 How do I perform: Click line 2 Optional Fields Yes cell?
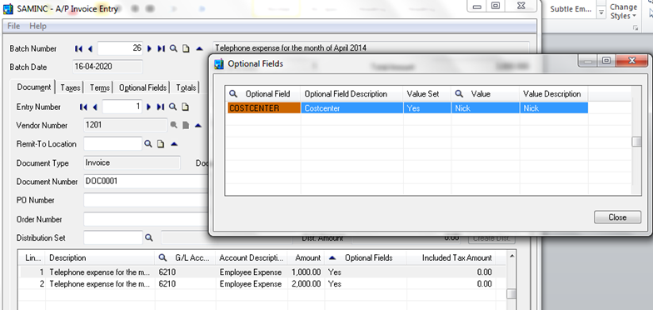366,283
